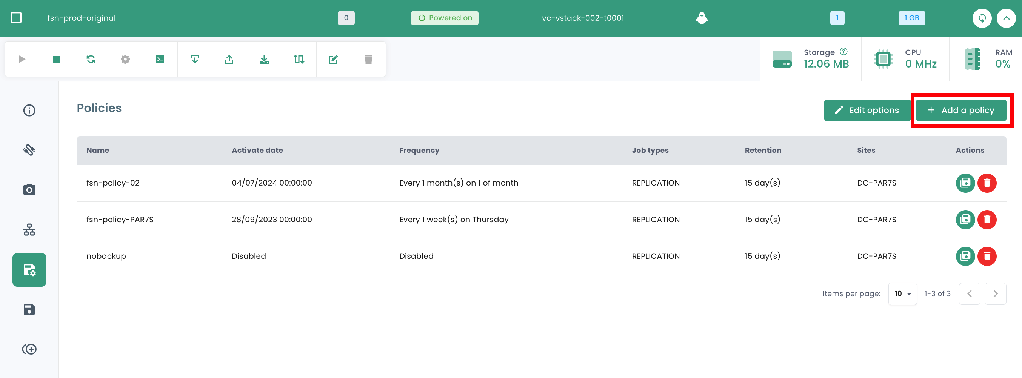1022x378 pixels.
Task: Delete the fsn-policy-PAR7S policy
Action: [x=987, y=219]
